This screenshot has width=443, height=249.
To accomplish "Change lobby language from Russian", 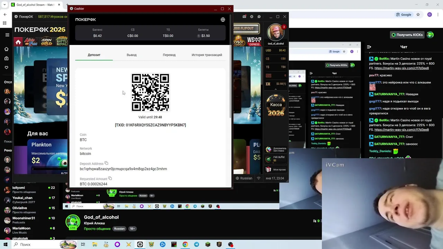I will coord(244,178).
